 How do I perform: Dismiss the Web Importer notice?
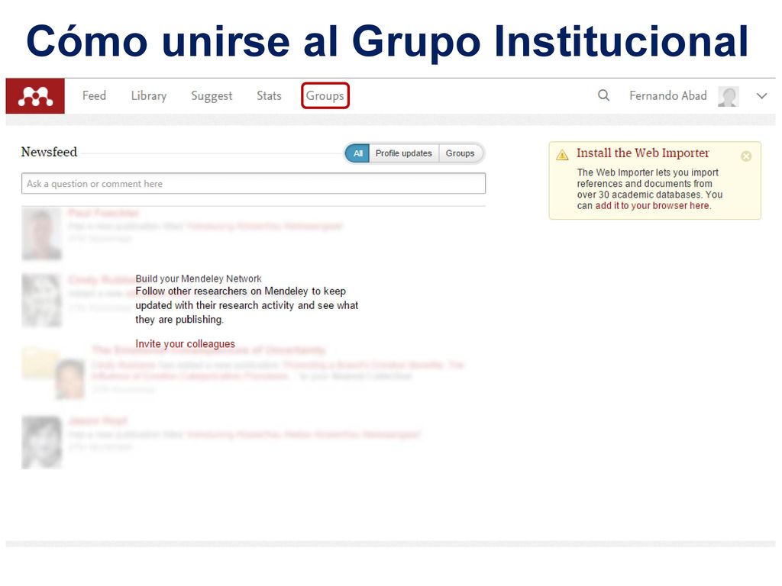(746, 156)
